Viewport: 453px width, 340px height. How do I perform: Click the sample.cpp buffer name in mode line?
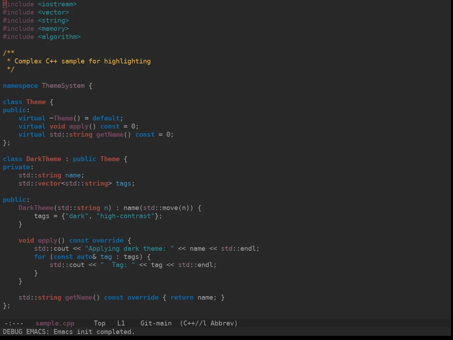[x=55, y=323]
